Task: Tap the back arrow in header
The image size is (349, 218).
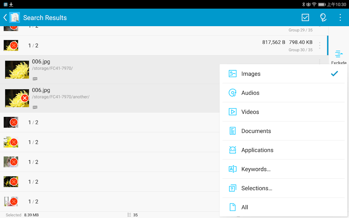Action: tap(5, 18)
